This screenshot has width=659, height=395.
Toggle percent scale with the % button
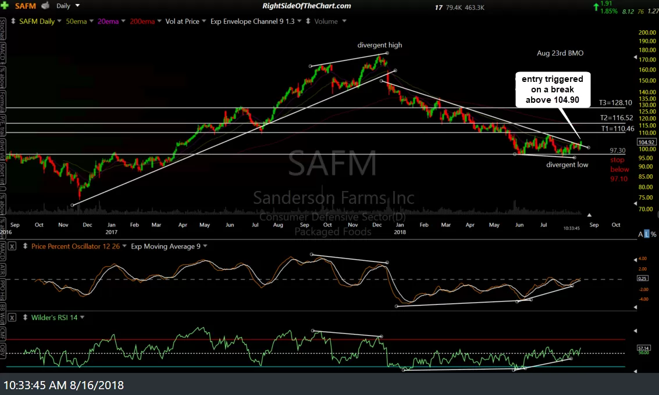[654, 234]
